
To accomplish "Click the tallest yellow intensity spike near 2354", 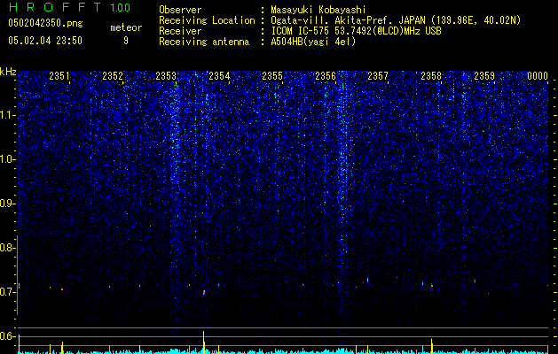I will (x=203, y=342).
